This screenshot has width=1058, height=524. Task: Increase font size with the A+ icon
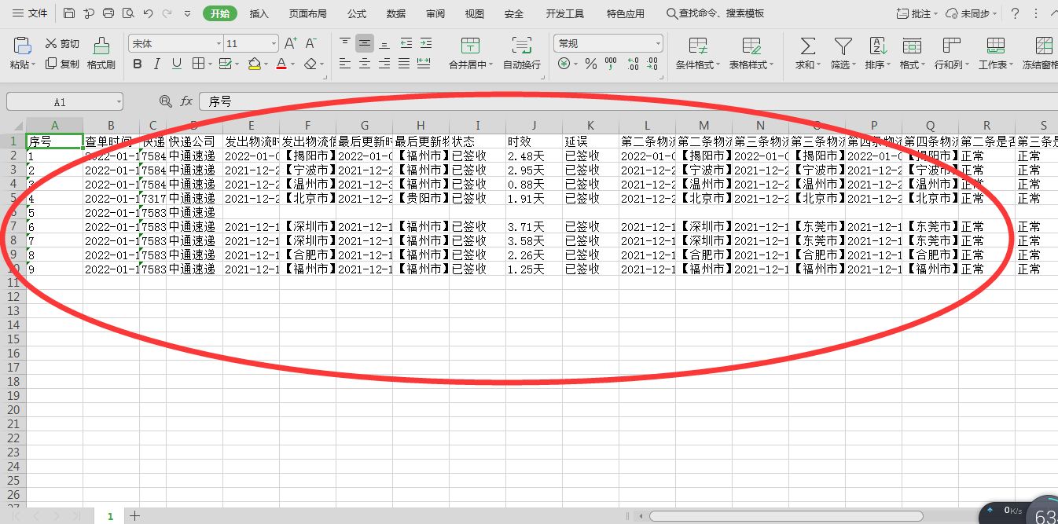coord(290,43)
